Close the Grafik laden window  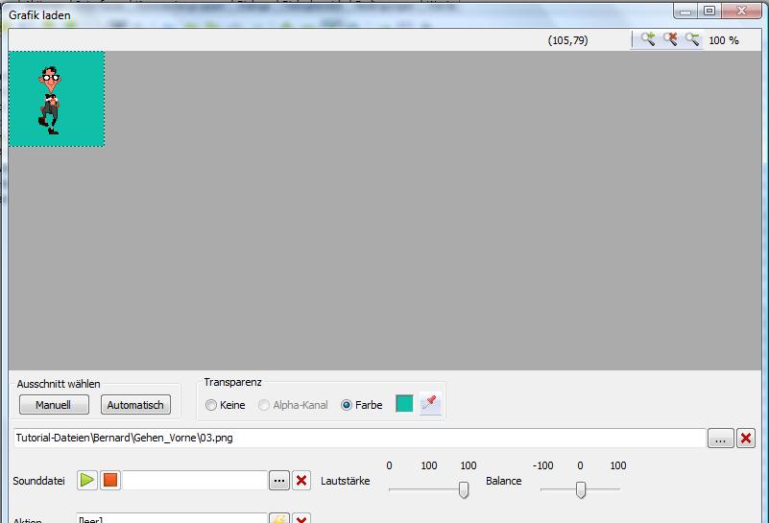pyautogui.click(x=741, y=11)
